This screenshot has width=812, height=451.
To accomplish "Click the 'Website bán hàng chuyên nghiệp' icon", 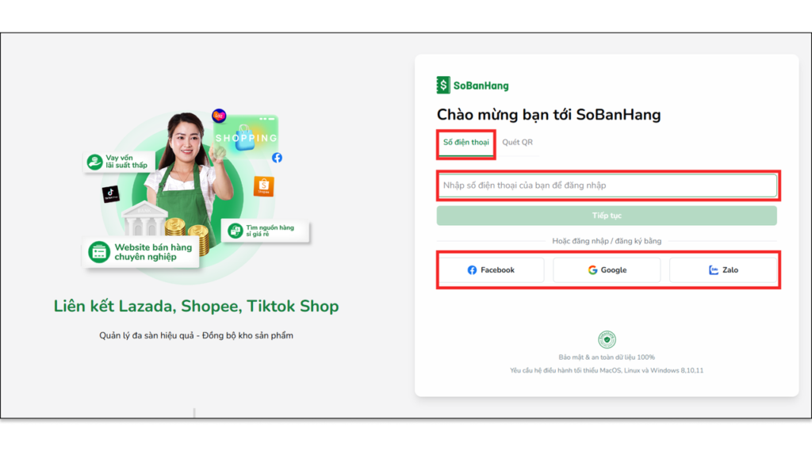I will point(99,252).
